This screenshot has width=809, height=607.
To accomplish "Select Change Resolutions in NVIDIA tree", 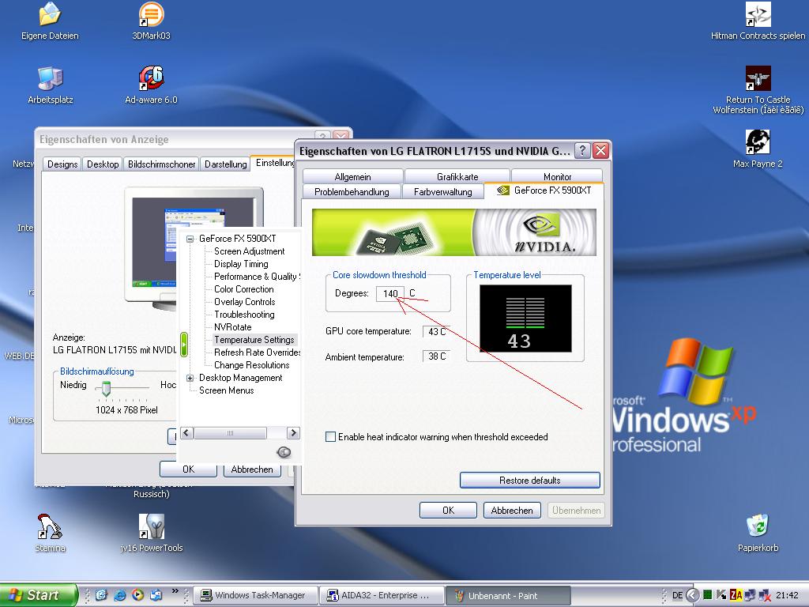I will coord(251,365).
